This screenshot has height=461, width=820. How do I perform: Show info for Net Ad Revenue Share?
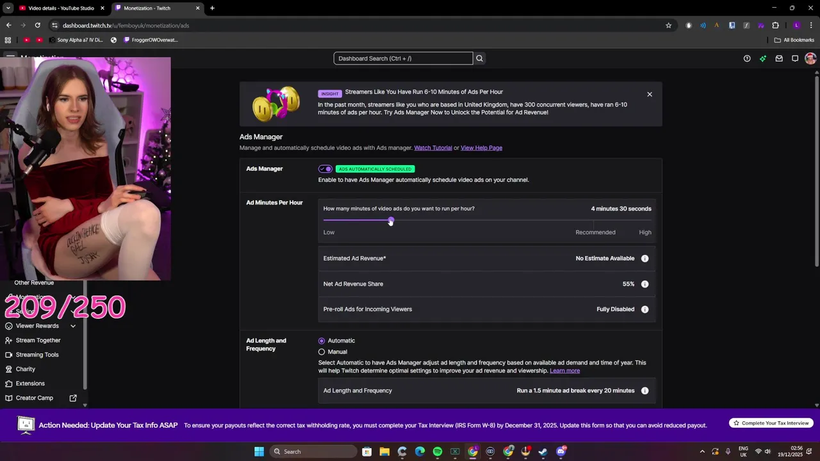tap(645, 284)
